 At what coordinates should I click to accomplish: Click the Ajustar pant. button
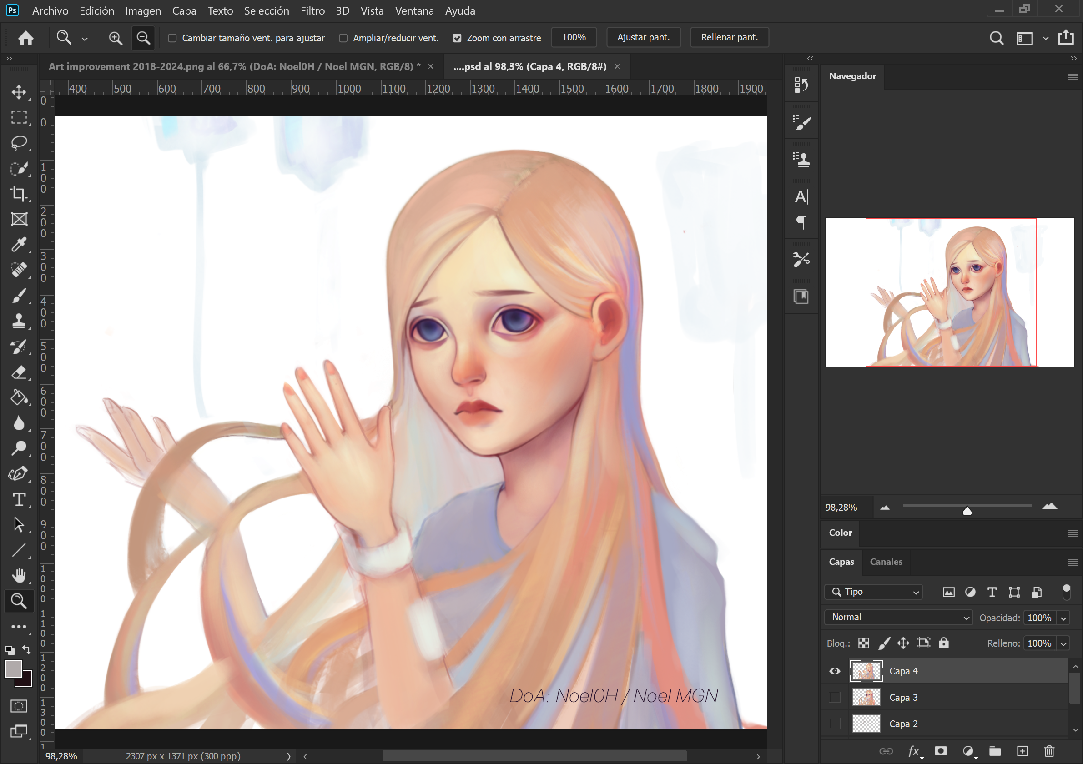point(643,37)
